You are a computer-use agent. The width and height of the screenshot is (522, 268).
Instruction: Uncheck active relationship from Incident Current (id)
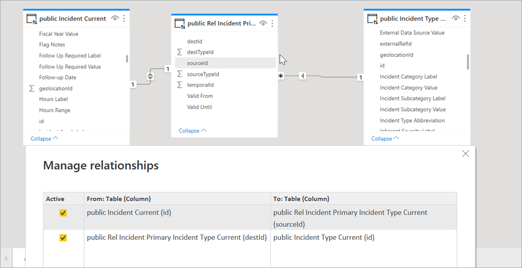63,213
